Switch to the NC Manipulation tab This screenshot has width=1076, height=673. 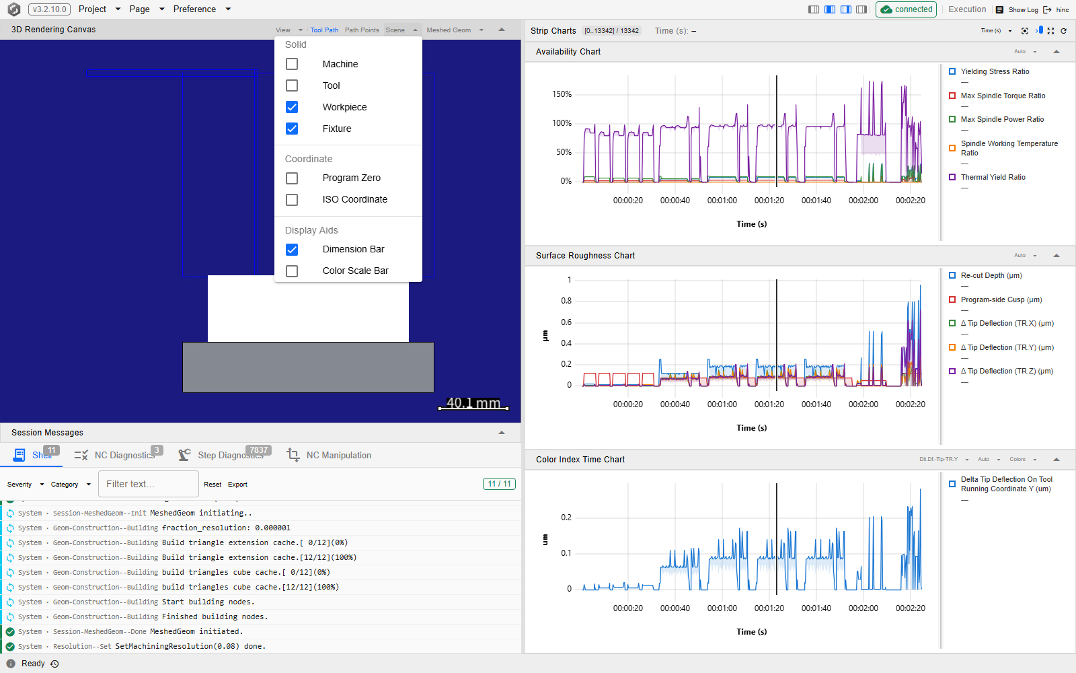pos(329,456)
